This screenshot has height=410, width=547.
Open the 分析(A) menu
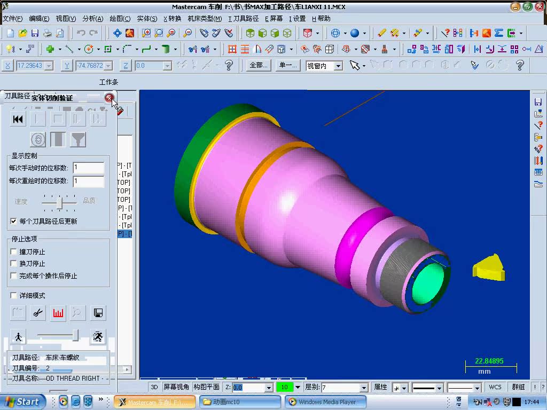(x=93, y=19)
